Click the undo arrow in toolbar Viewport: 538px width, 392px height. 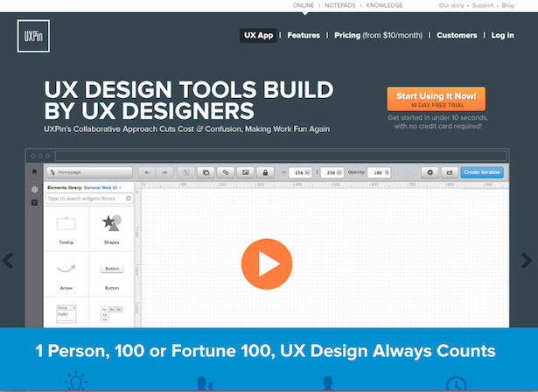point(147,172)
